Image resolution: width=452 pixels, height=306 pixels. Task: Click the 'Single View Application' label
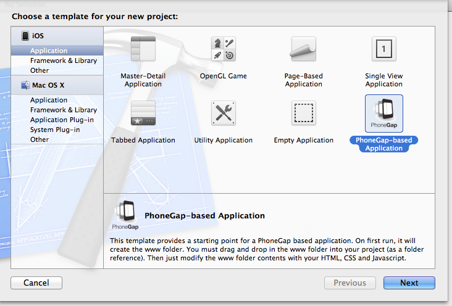tap(384, 80)
